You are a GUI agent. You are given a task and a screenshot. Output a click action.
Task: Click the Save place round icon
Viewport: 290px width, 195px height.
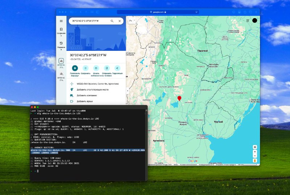[x=86, y=68]
